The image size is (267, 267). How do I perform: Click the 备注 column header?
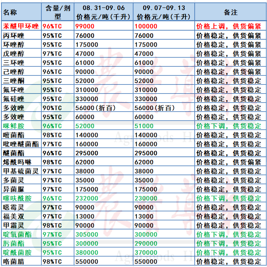230,13
